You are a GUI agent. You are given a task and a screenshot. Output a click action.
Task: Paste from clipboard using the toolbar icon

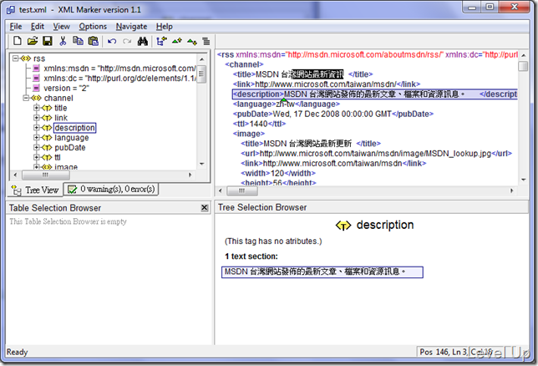point(93,41)
